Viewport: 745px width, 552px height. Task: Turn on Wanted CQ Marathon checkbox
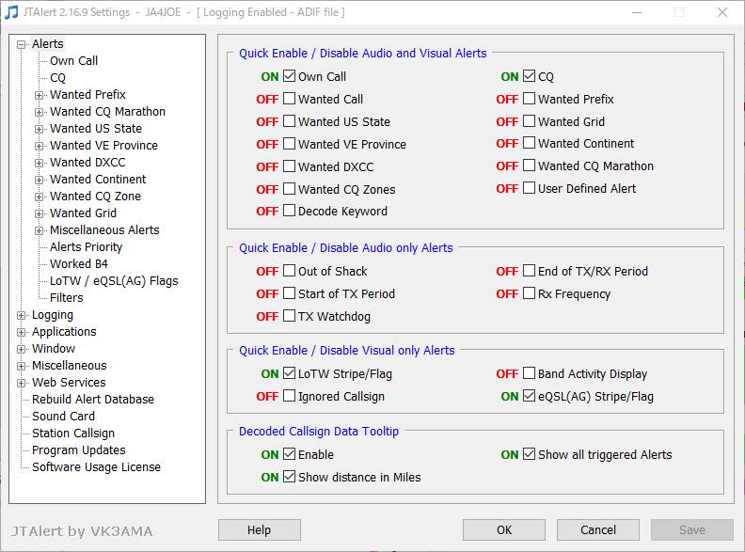[x=529, y=166]
